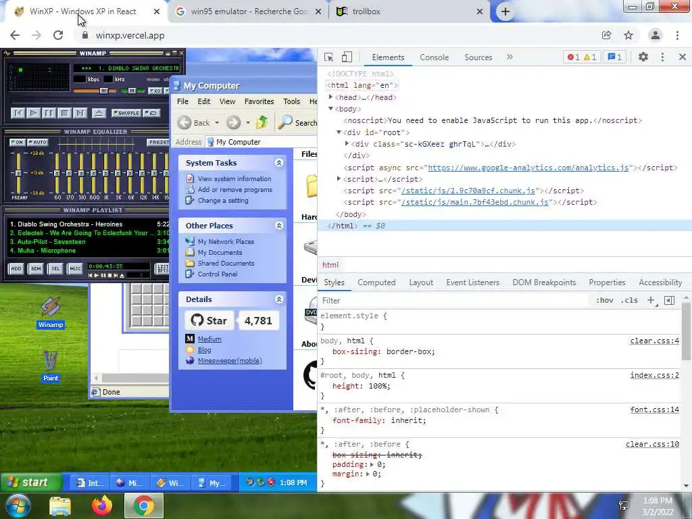Viewport: 692px width, 519px height.
Task: Activate DevTools inspect element picker icon
Action: point(329,57)
